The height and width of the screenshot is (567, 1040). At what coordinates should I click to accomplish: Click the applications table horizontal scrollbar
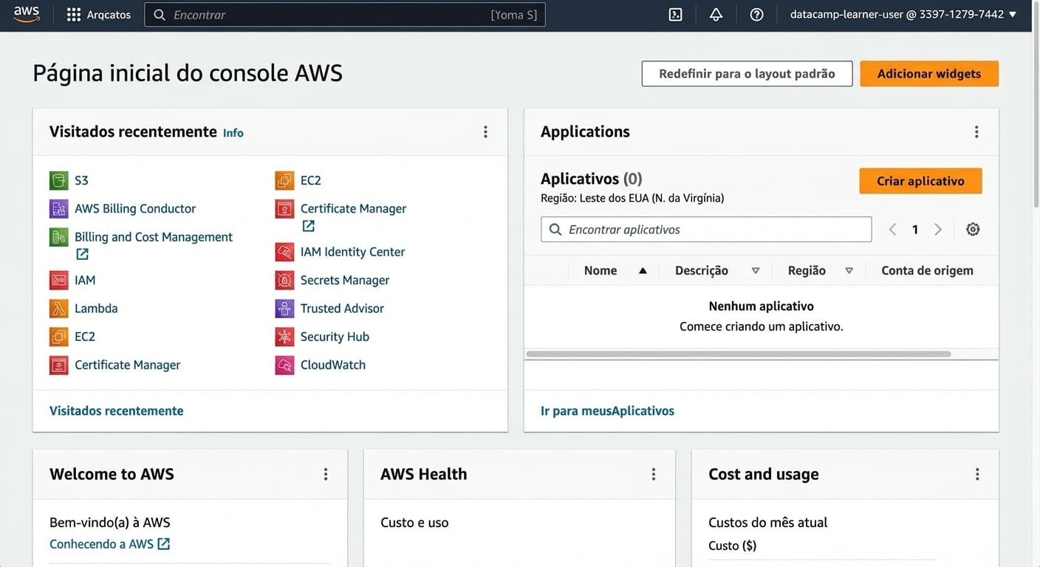739,354
